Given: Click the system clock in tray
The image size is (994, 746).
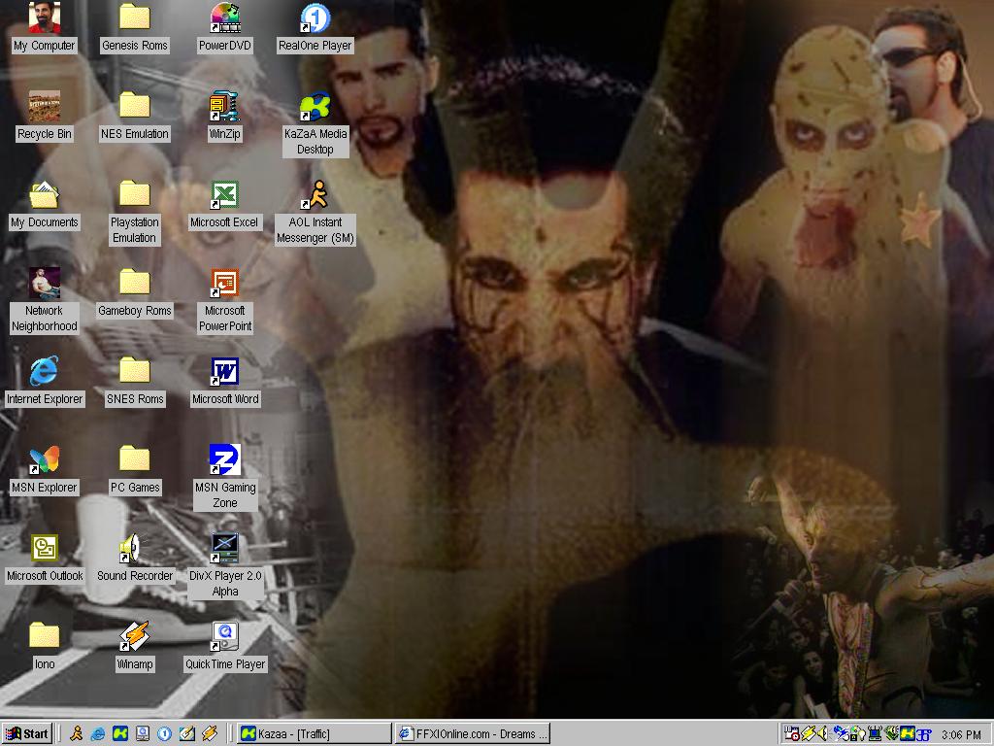Looking at the screenshot, I should [960, 734].
